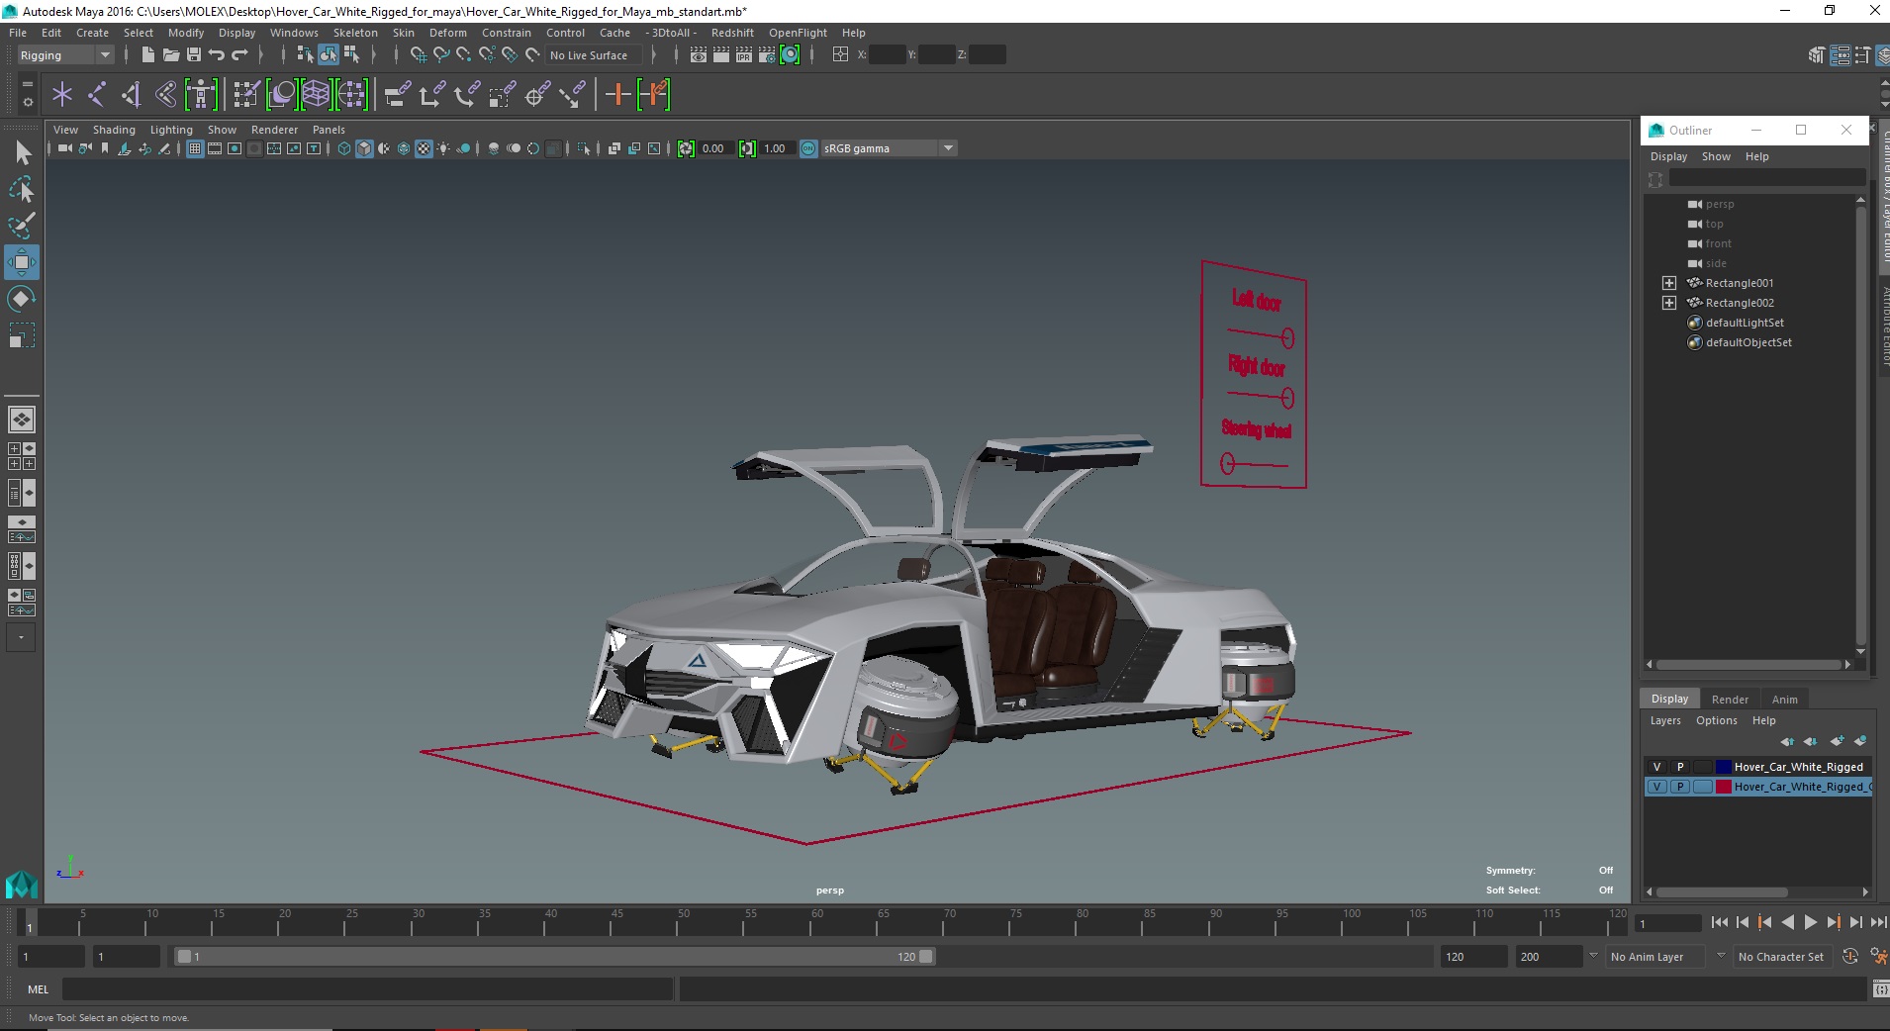1890x1031 pixels.
Task: Select the Rotate tool in toolbox
Action: 21,299
